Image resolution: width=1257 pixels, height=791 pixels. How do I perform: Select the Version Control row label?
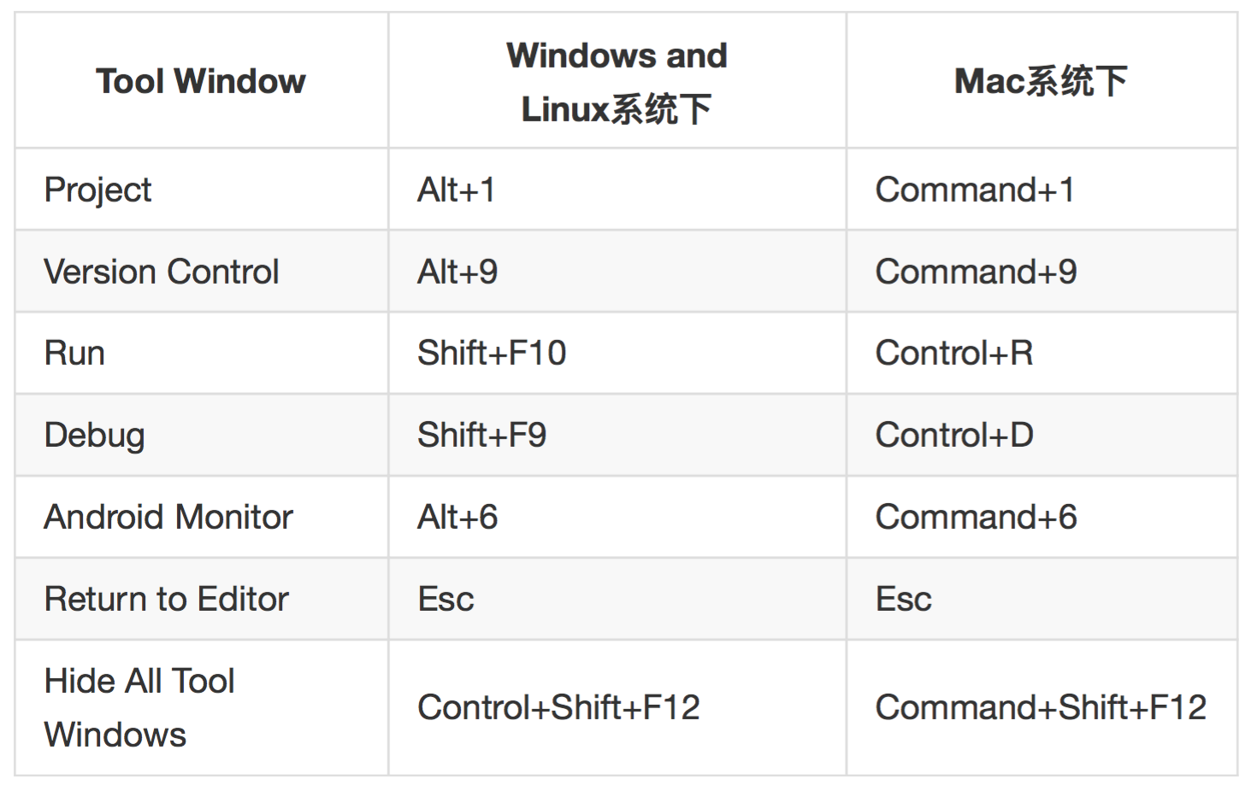pyautogui.click(x=162, y=272)
